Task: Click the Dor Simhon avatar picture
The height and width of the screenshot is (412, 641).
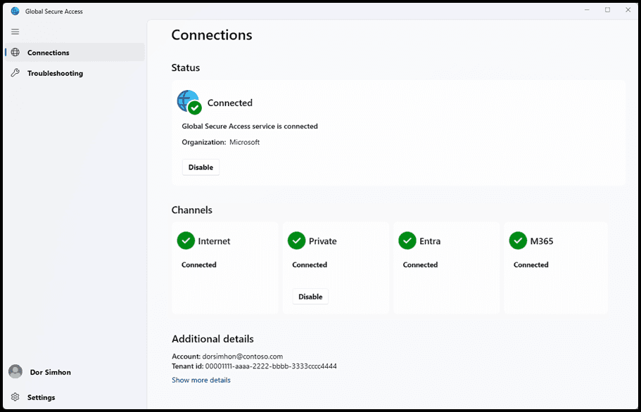Action: point(15,372)
